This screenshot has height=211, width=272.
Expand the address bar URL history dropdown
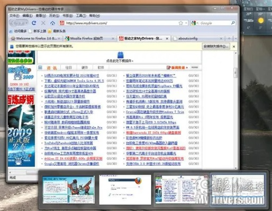(x=186, y=23)
